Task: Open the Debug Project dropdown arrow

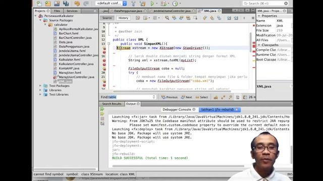Action: coord(168,4)
